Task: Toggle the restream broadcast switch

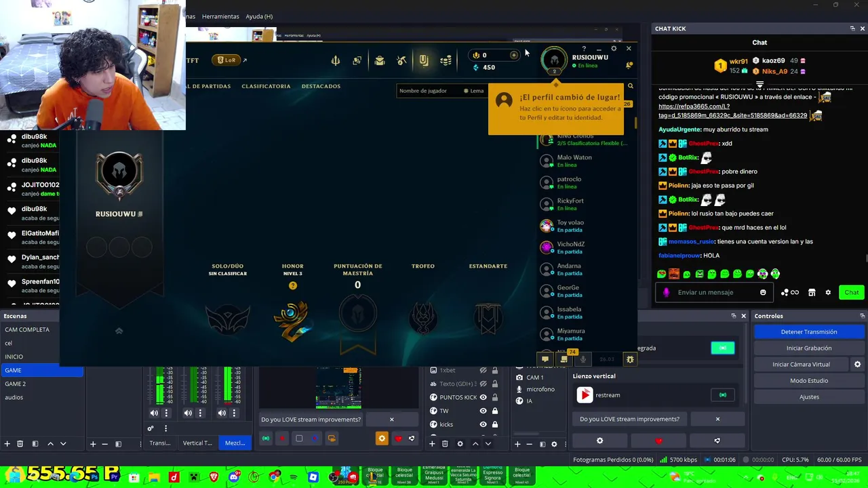Action: click(x=722, y=395)
